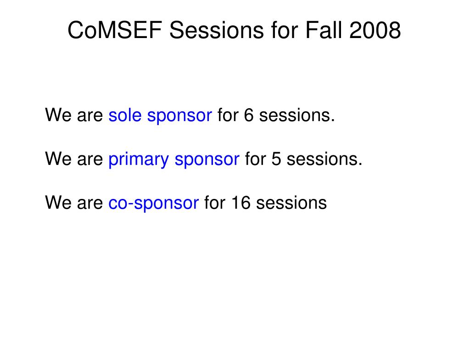
Task: Click the year "2008" in the title
Action: pyautogui.click(x=375, y=30)
